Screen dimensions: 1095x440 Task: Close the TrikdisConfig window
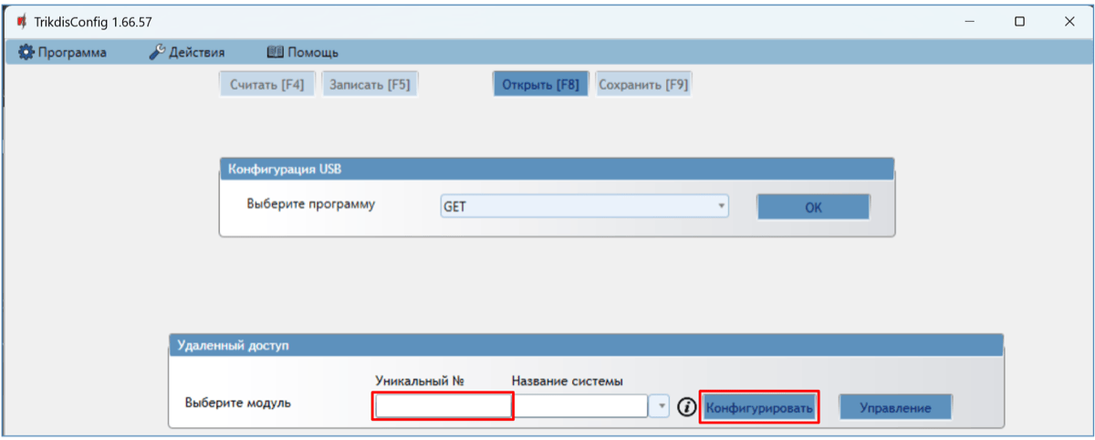pyautogui.click(x=1069, y=21)
